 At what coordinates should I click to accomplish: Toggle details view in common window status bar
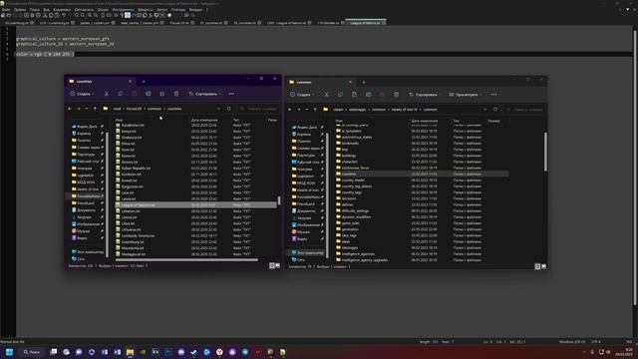click(x=537, y=266)
